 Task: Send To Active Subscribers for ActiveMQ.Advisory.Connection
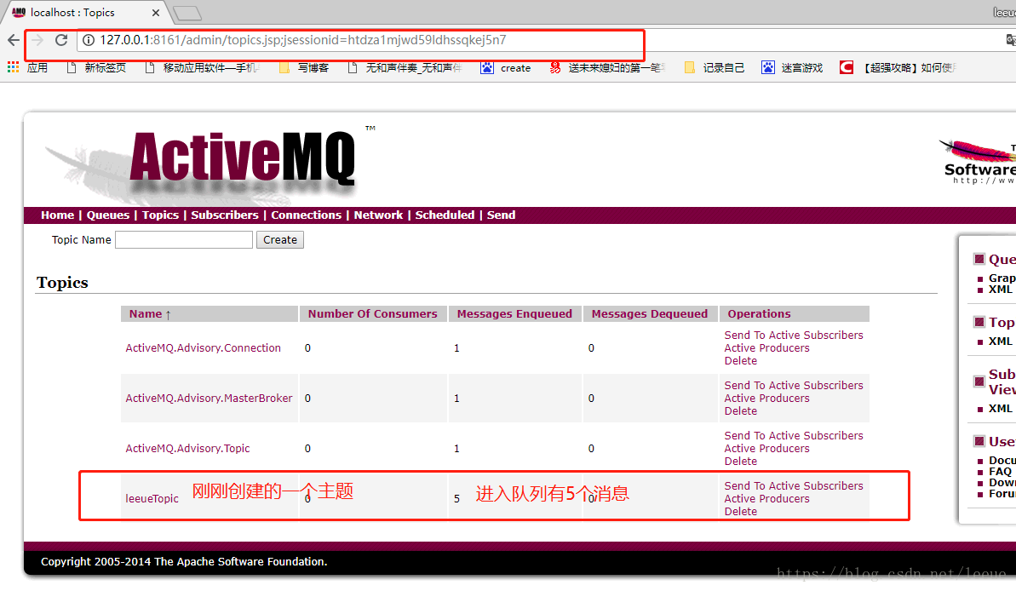click(794, 335)
